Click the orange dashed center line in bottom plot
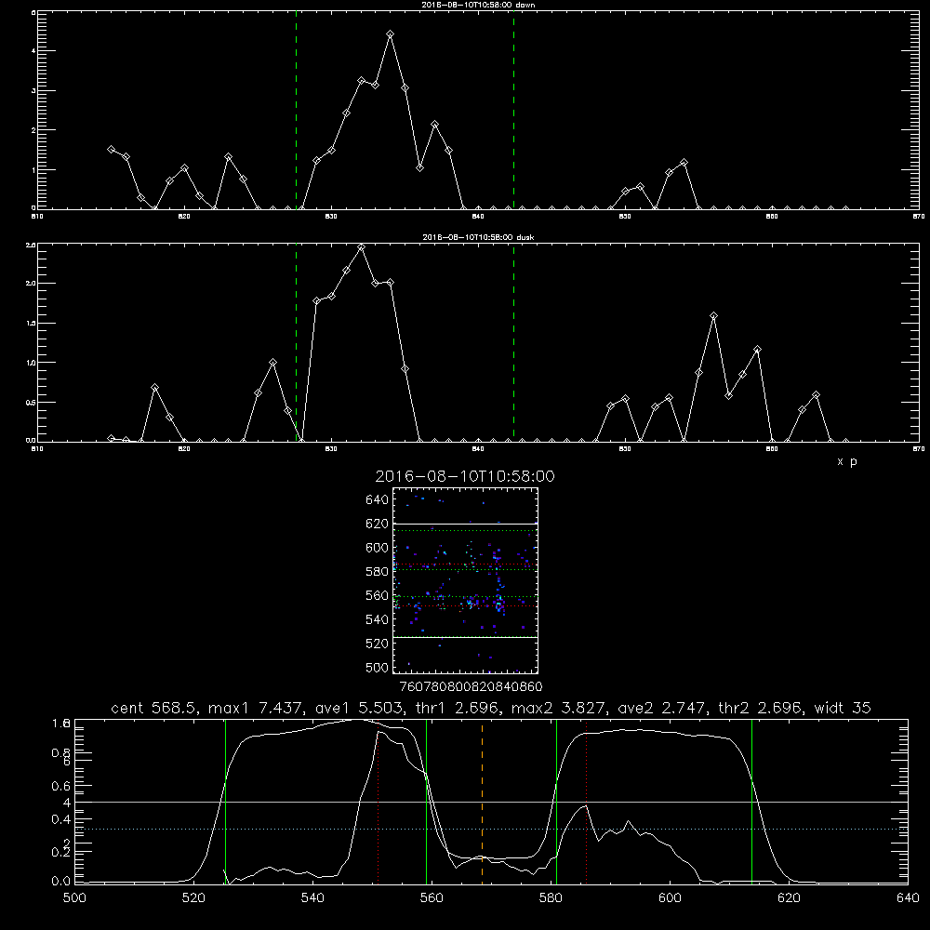The image size is (930, 930). 482,802
